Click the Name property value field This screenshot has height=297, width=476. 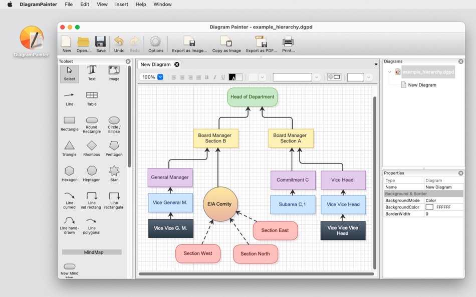click(x=443, y=187)
